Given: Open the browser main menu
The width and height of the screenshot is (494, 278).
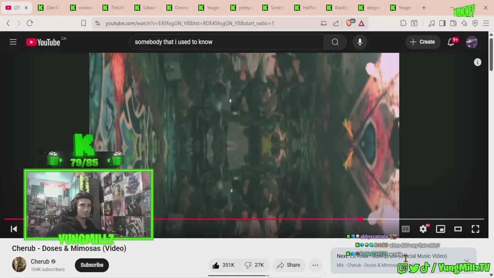Looking at the screenshot, I should coord(486,23).
